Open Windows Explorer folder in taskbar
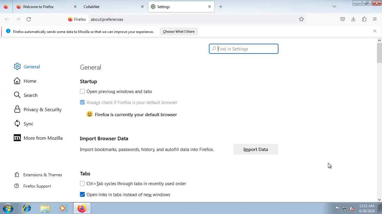382x214 pixels. pos(45,208)
